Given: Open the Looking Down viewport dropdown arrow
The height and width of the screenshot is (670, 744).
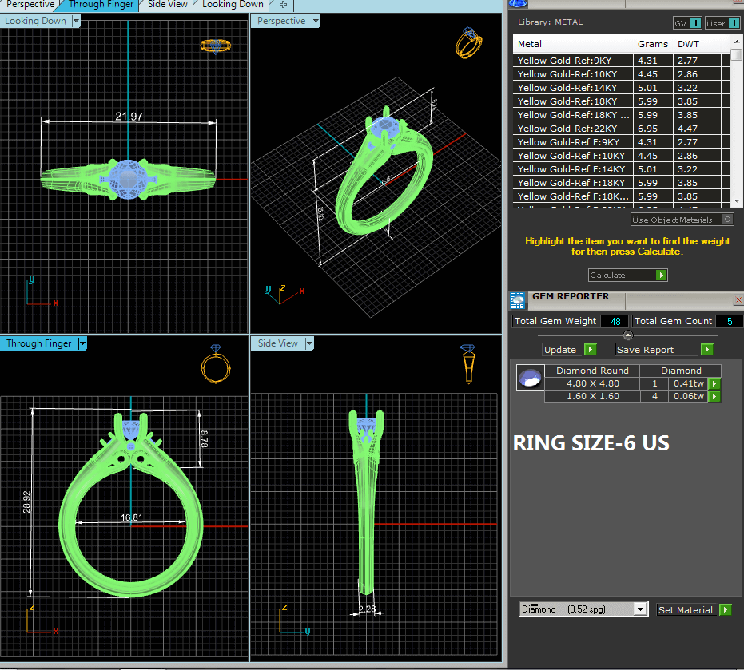Looking at the screenshot, I should point(76,21).
